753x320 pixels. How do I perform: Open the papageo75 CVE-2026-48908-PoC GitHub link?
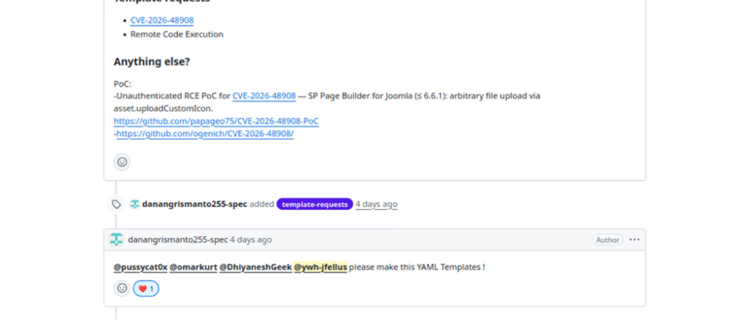(x=216, y=121)
